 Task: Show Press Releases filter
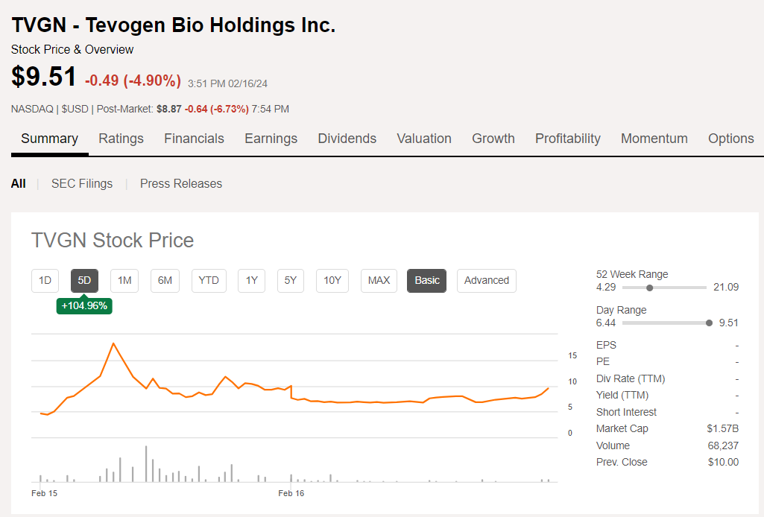coord(181,183)
